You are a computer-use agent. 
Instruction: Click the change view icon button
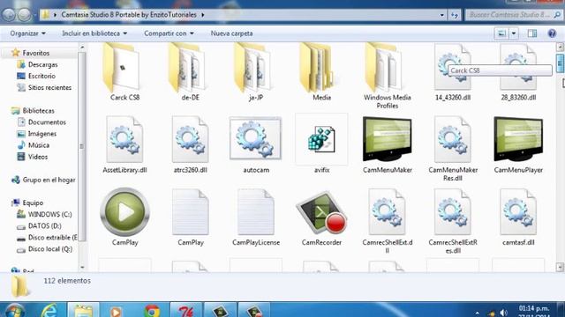(501, 33)
